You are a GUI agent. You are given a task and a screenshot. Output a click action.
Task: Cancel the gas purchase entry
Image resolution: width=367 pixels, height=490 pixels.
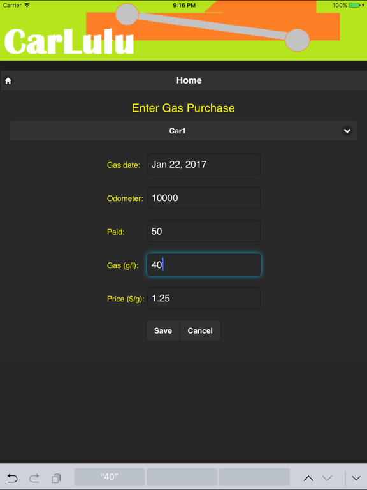tap(200, 330)
